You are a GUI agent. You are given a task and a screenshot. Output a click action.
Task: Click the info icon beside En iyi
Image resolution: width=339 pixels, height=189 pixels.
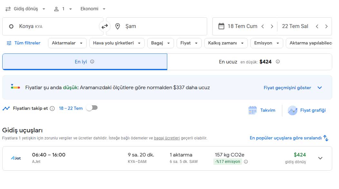[x=92, y=61]
